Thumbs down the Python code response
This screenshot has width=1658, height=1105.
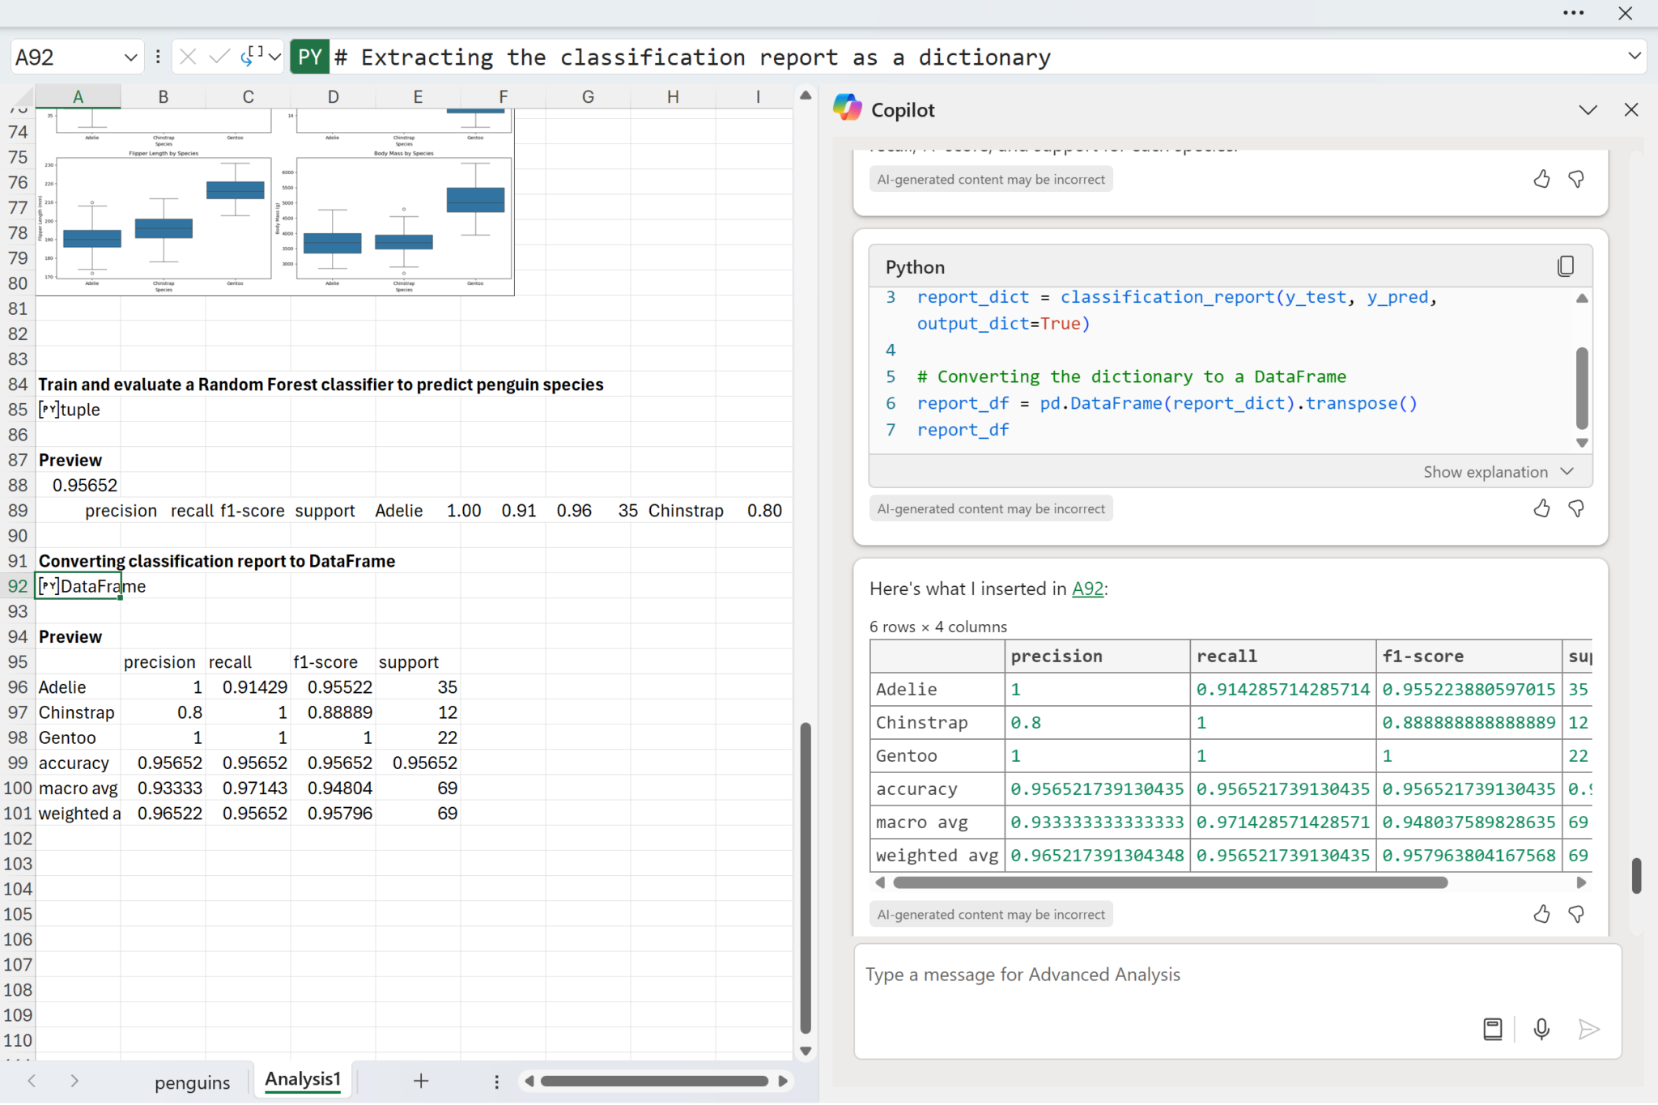coord(1576,508)
